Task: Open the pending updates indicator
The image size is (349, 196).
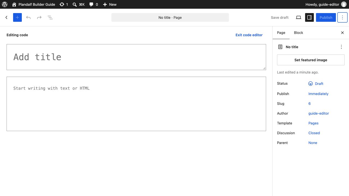Action: [64, 4]
